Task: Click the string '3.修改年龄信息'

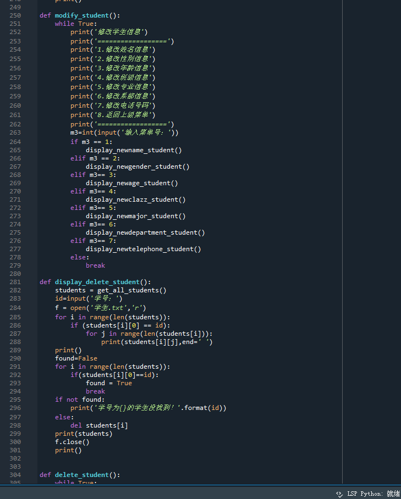Action: coord(123,68)
